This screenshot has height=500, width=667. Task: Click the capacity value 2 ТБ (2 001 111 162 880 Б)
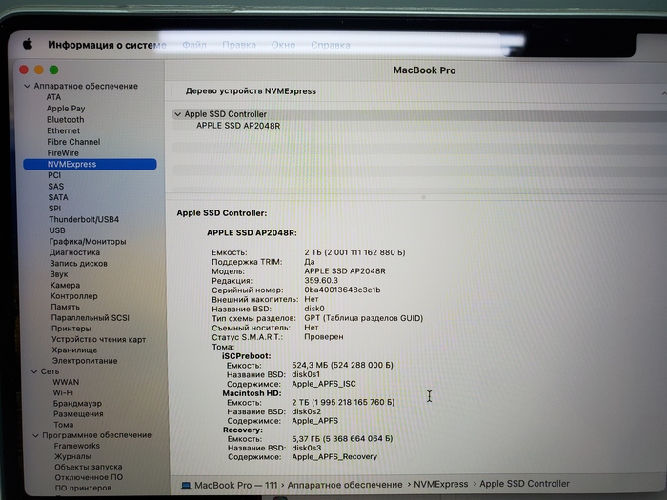click(354, 252)
